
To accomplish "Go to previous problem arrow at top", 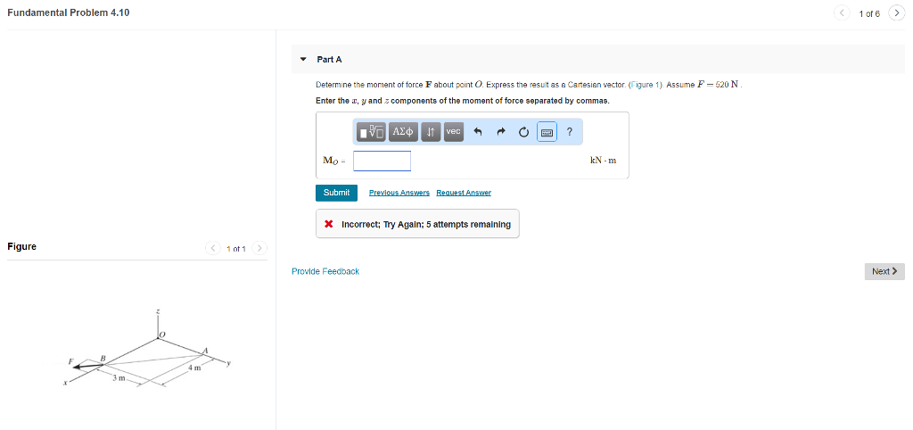I will point(842,12).
